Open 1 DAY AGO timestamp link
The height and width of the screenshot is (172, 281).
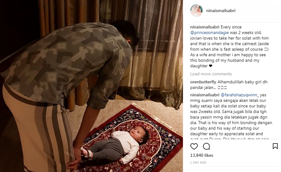point(198,162)
